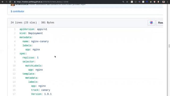The width and height of the screenshot is (170, 96).
Task: Click the browser address bar URL
Action: [42, 2]
